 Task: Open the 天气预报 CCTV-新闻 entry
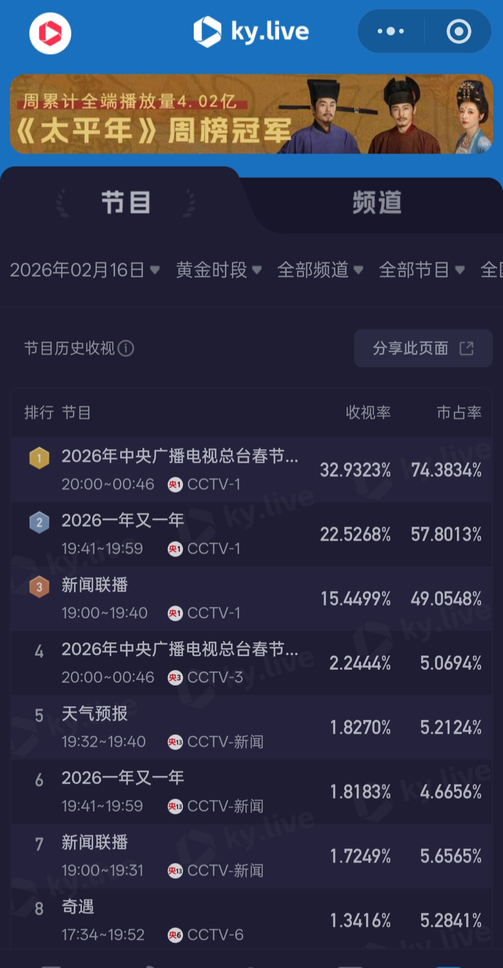[251, 727]
